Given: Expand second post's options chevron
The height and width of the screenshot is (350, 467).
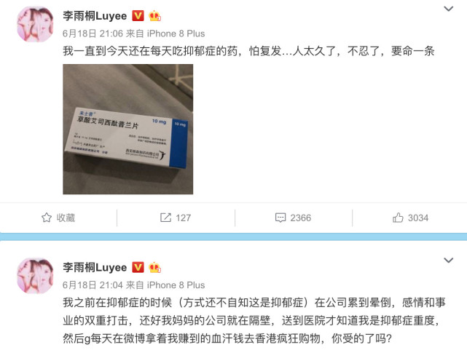Looking at the screenshot, I should point(449,260).
